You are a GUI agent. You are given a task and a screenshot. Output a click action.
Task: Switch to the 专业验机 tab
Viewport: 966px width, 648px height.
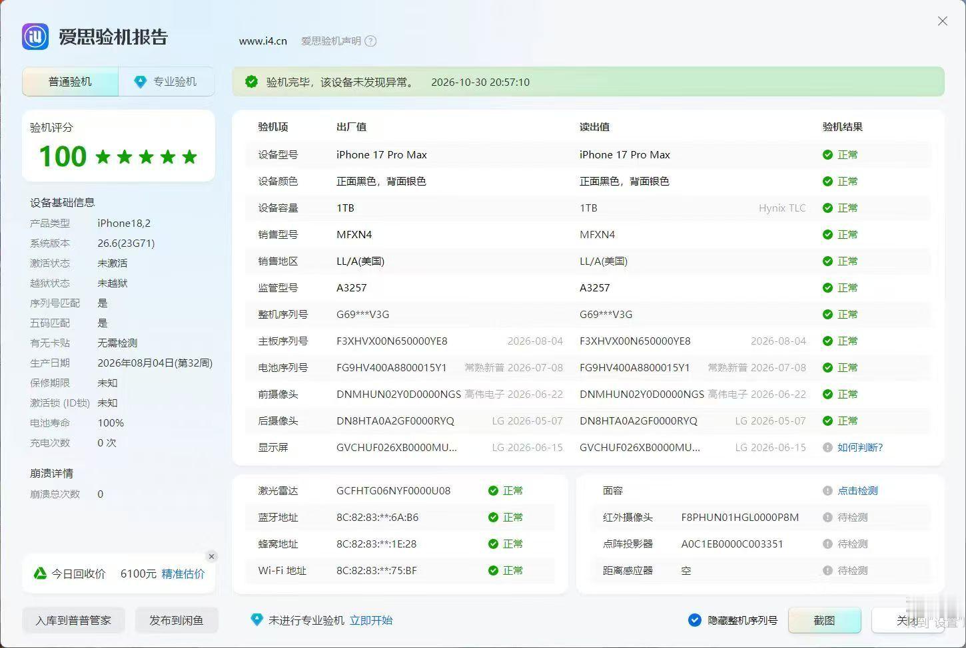point(167,82)
